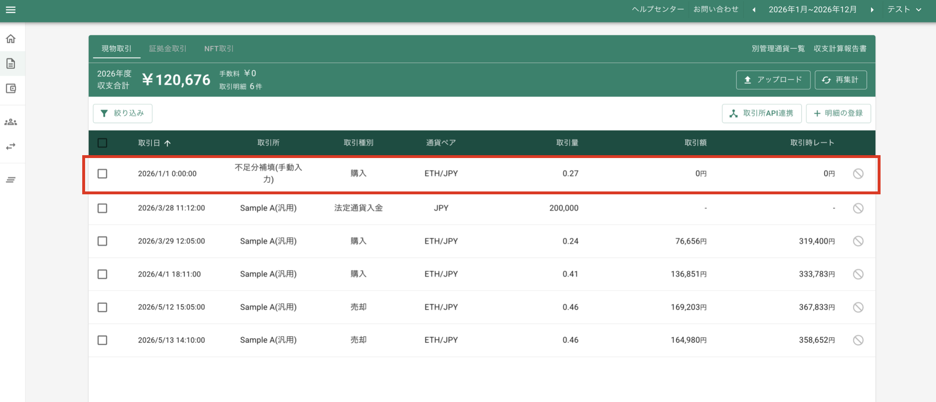Viewport: 936px width, 402px height.
Task: Open the people group icon in sidebar
Action: (11, 122)
